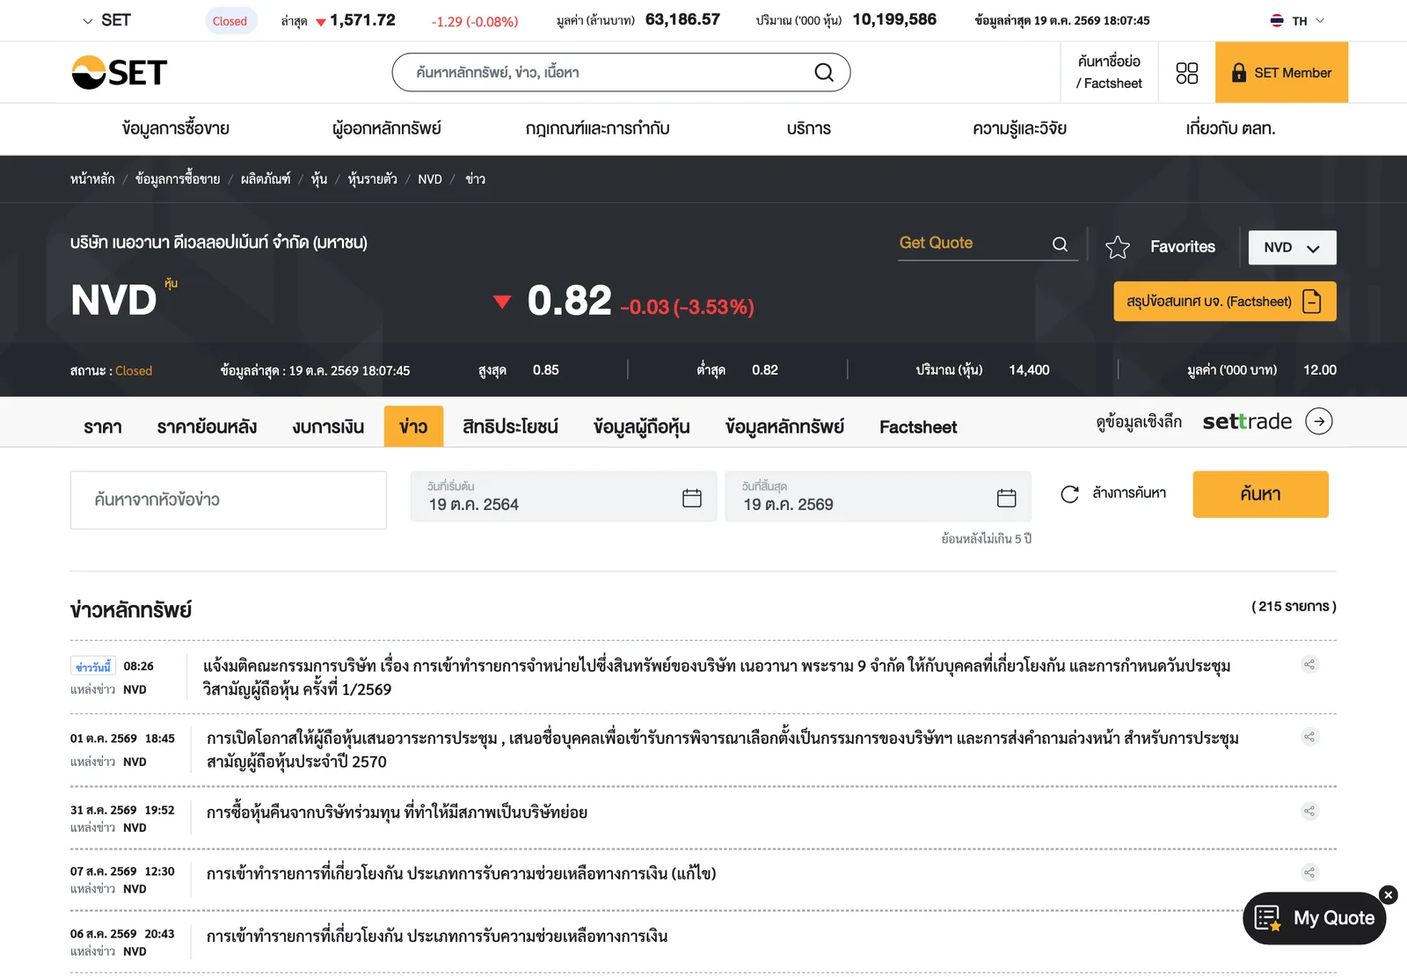This screenshot has height=977, width=1407.
Task: Click the Thai flag language icon
Action: (1277, 20)
